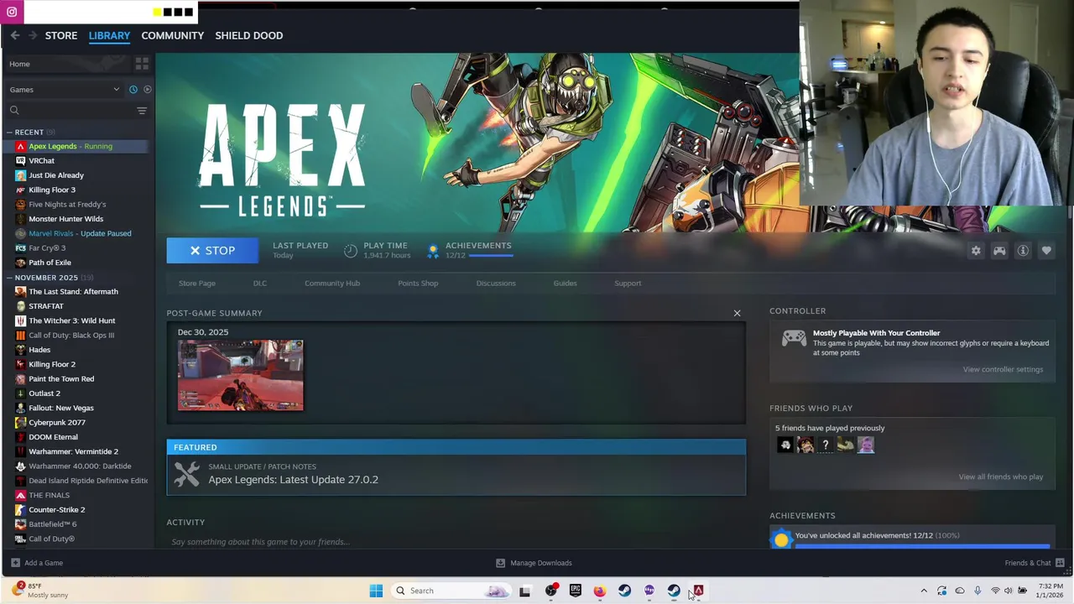Image resolution: width=1074 pixels, height=604 pixels.
Task: Stop the running Apex Legends game
Action: pos(212,250)
